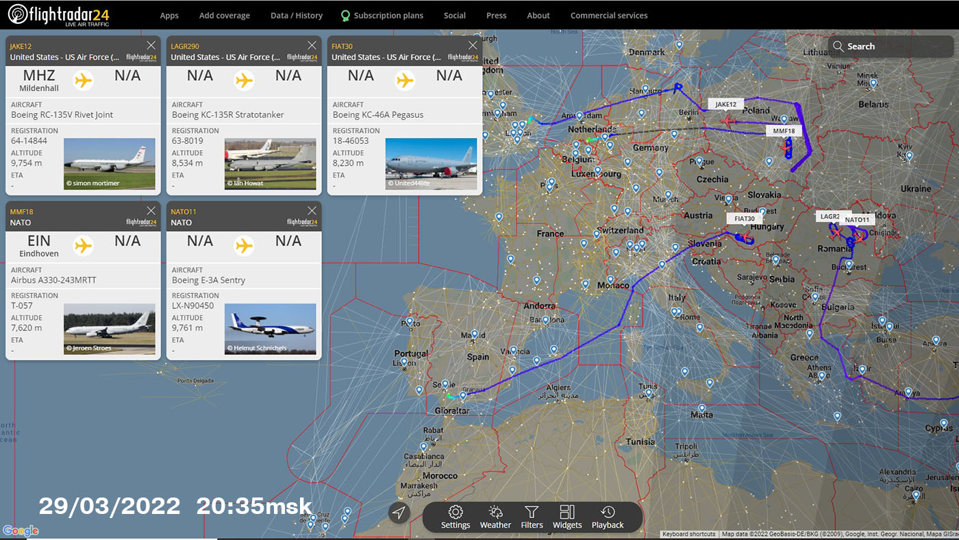Click NATO11 callsign in card header
The image size is (959, 540).
tap(184, 211)
